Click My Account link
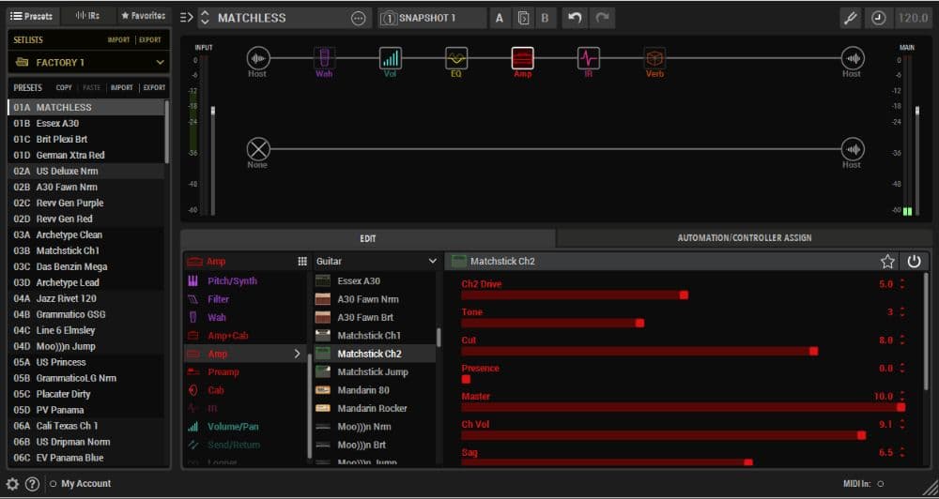The width and height of the screenshot is (939, 499). coord(85,484)
